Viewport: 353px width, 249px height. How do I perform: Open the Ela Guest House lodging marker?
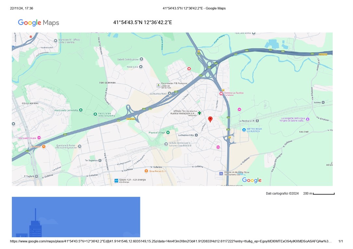coord(39,138)
